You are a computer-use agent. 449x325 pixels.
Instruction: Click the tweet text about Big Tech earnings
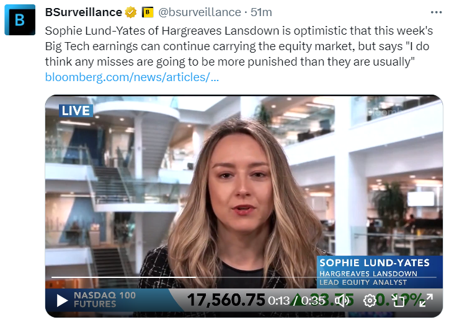pos(239,46)
